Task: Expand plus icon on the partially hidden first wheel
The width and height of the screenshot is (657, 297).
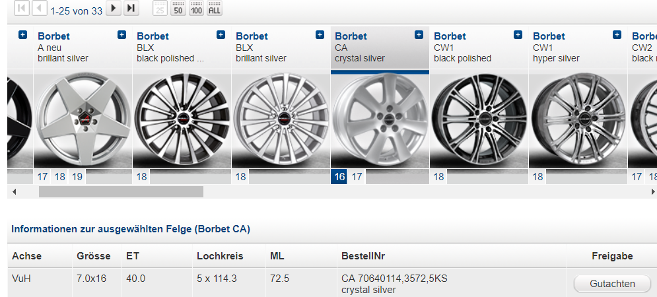Action: click(x=22, y=35)
